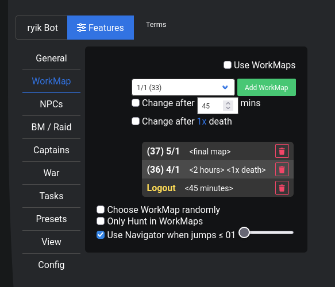Open the Config section
Viewport: 335px width, 287px height.
click(x=51, y=265)
